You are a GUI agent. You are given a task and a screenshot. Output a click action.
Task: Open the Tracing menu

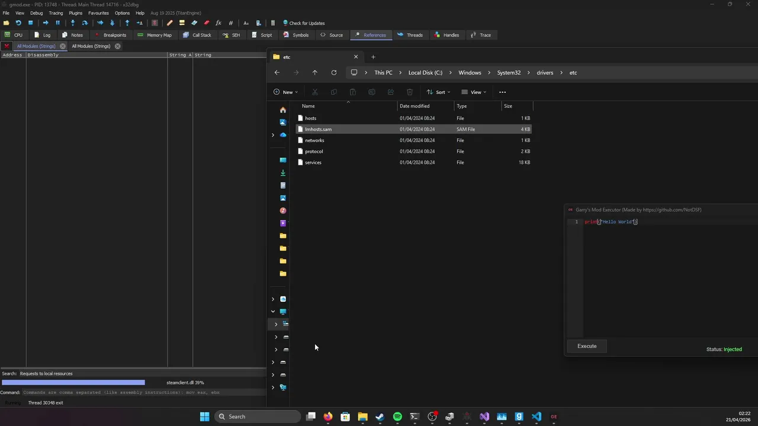[56, 13]
